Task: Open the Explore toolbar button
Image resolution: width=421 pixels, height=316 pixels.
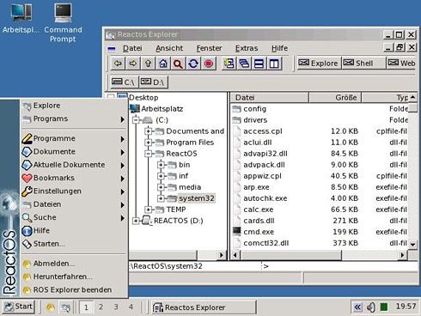Action: pos(318,63)
